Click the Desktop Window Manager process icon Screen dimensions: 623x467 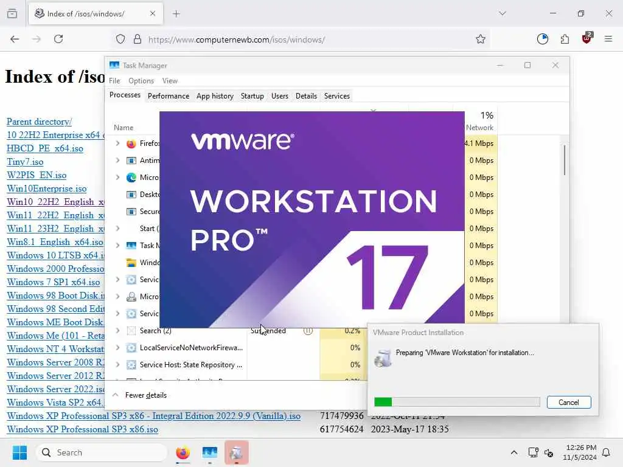point(131,195)
